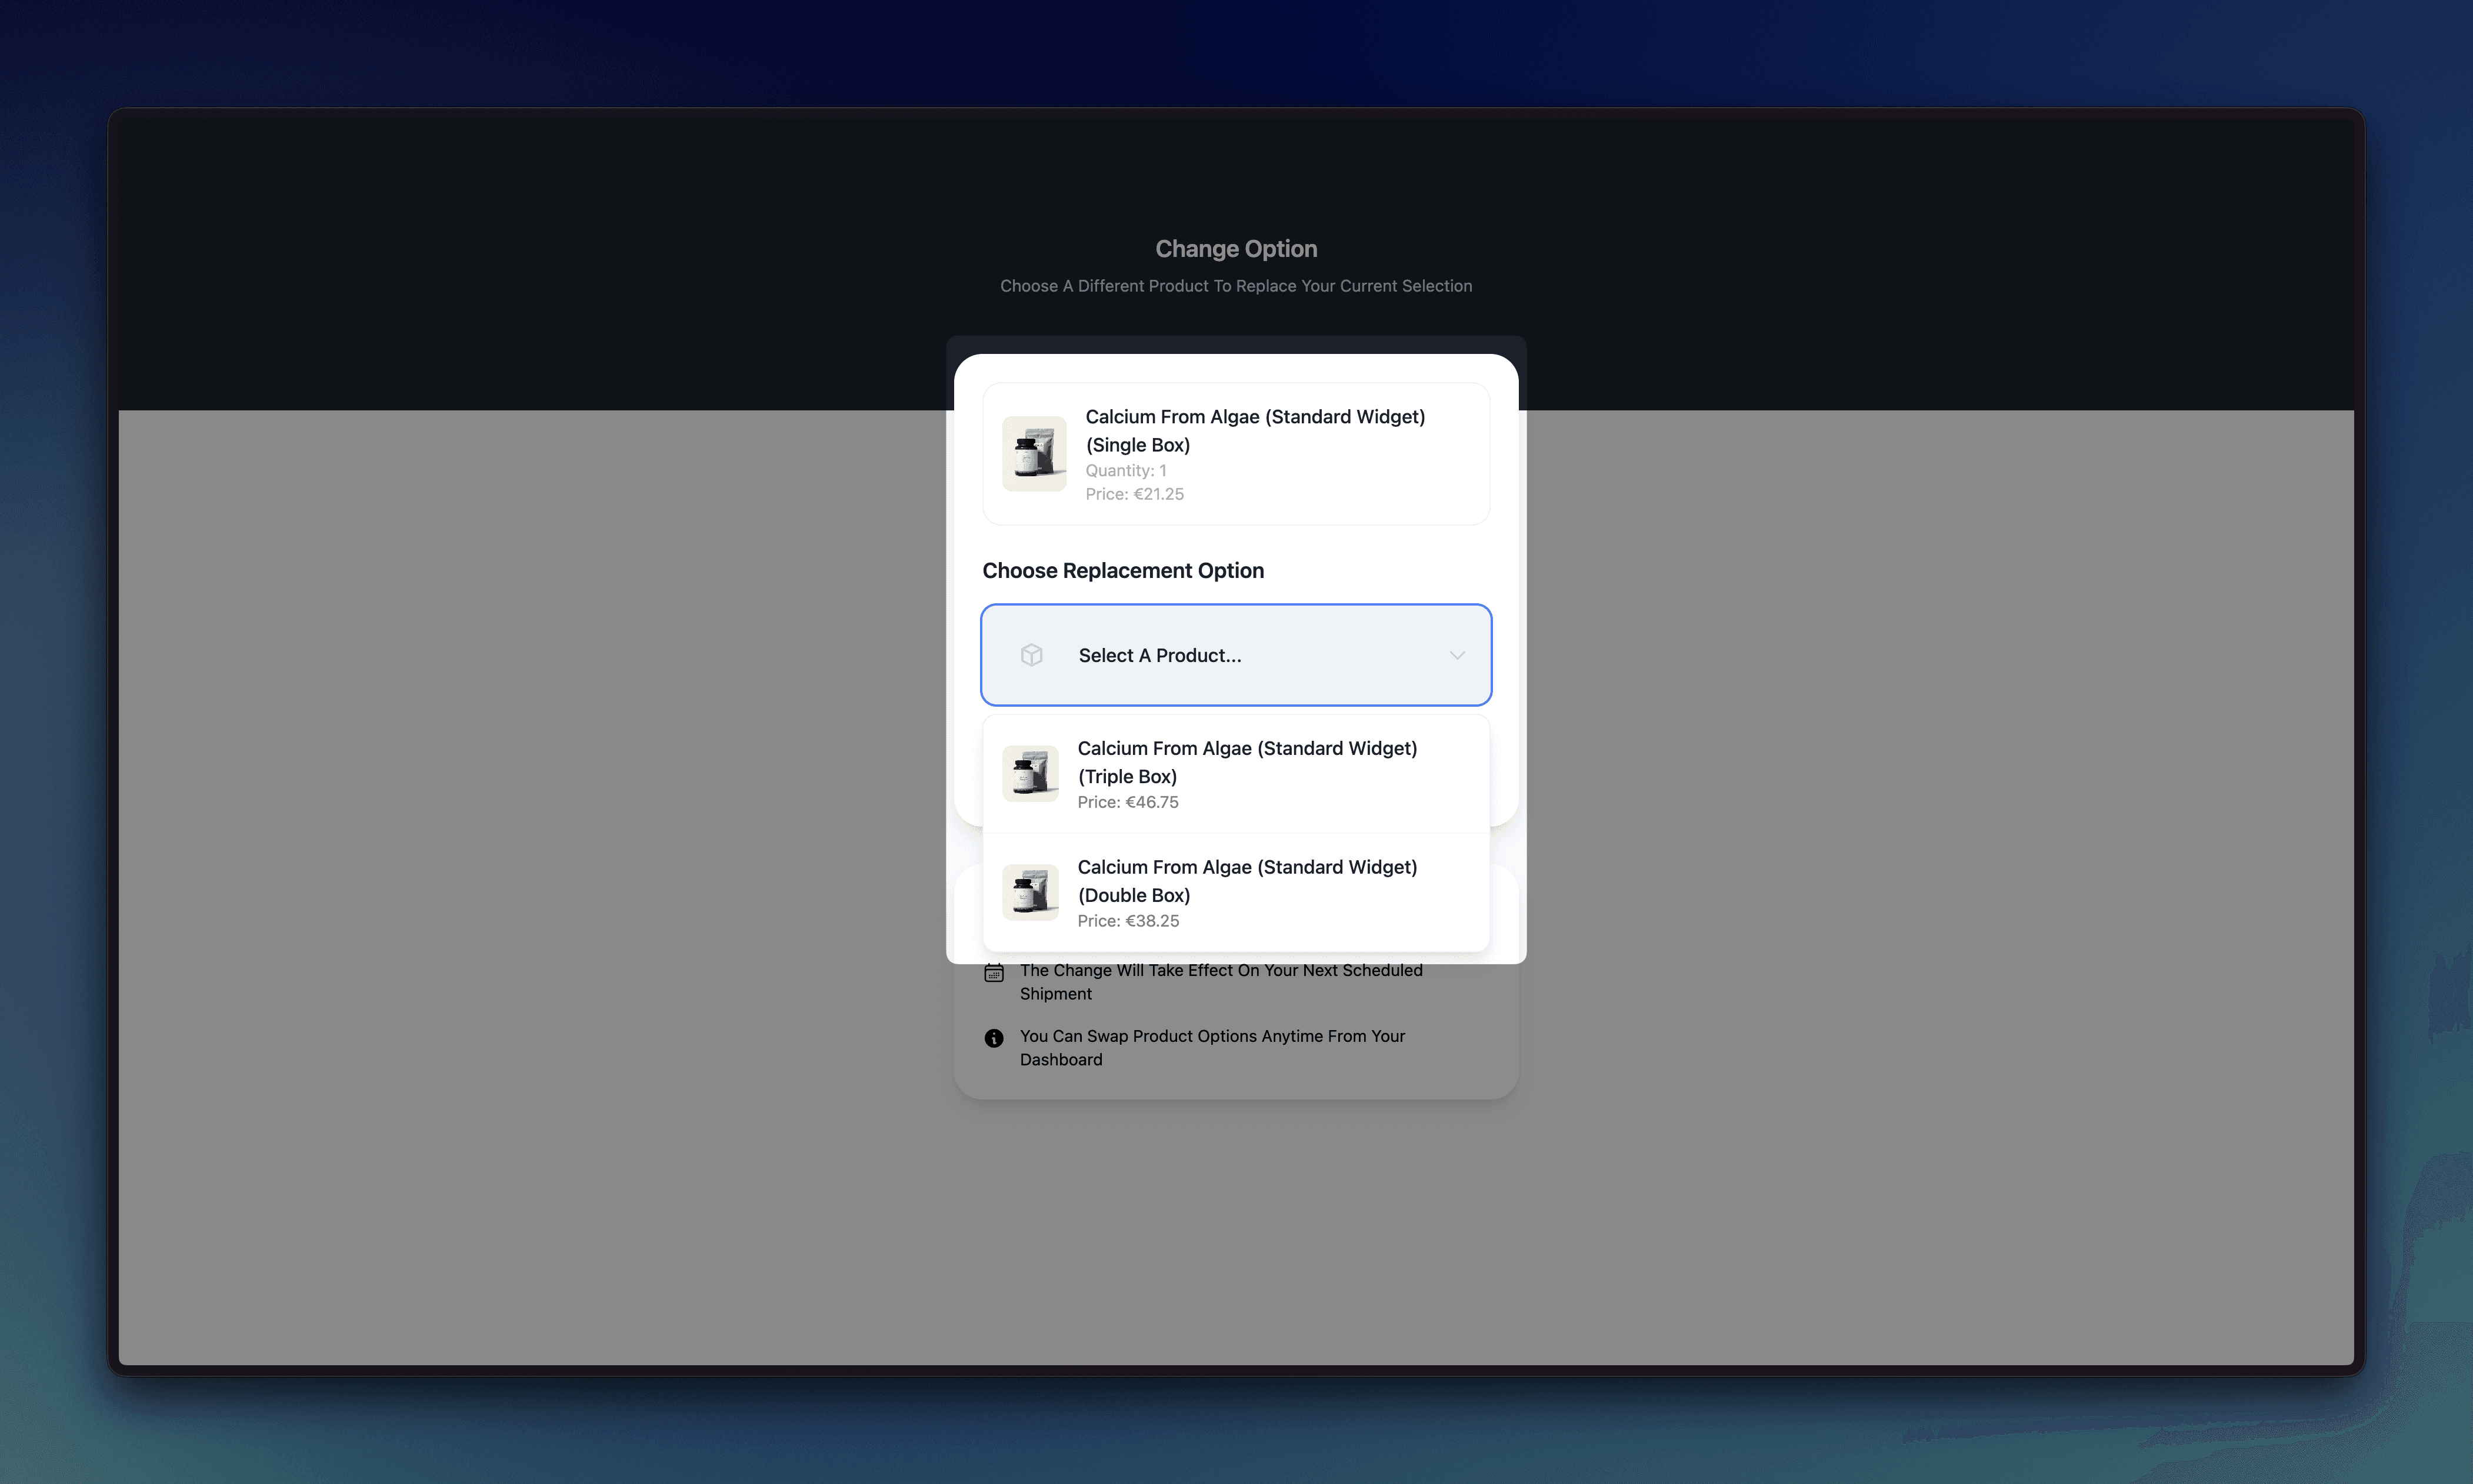Image resolution: width=2473 pixels, height=1484 pixels.
Task: Click the calendar icon beside shipment note
Action: click(x=994, y=972)
